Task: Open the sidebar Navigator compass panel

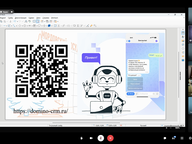Action: tap(183, 45)
